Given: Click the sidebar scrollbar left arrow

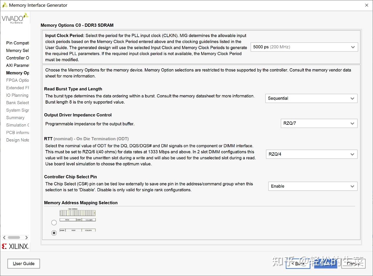Looking at the screenshot, I should [x=4, y=237].
